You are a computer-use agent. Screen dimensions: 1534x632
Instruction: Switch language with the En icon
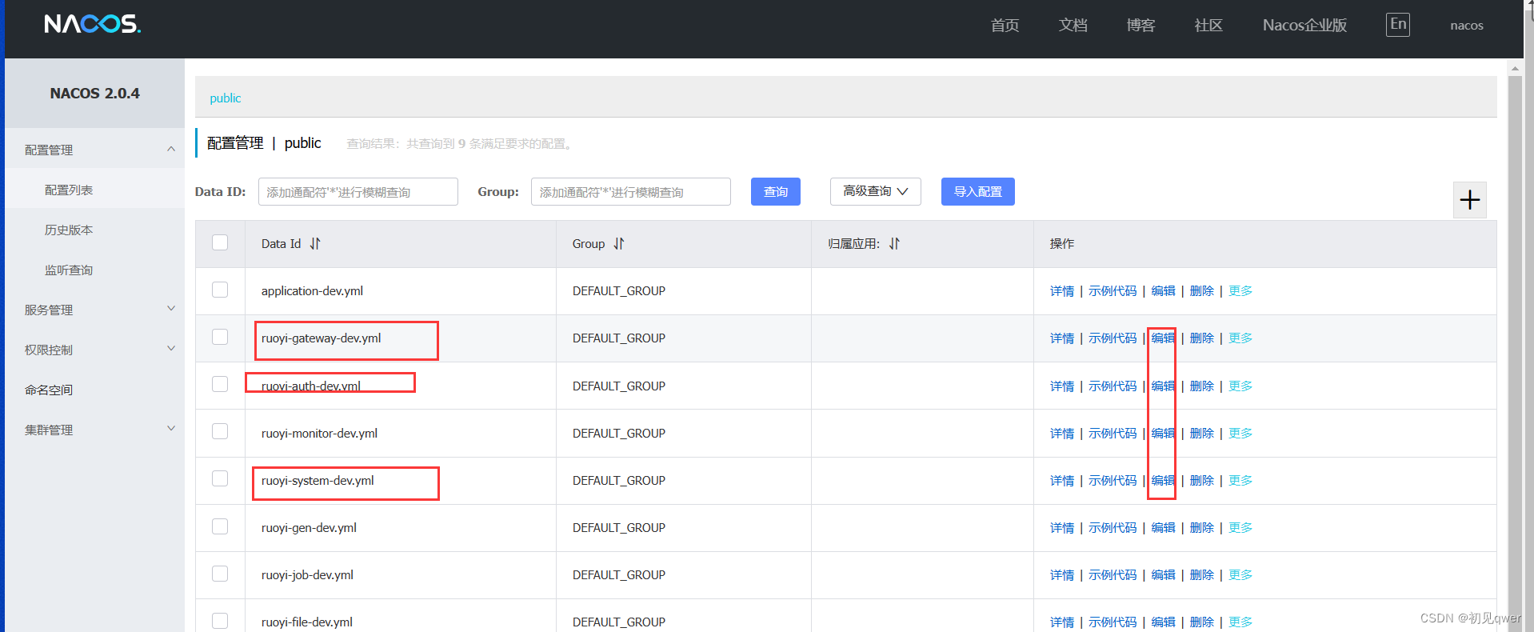coord(1397,25)
